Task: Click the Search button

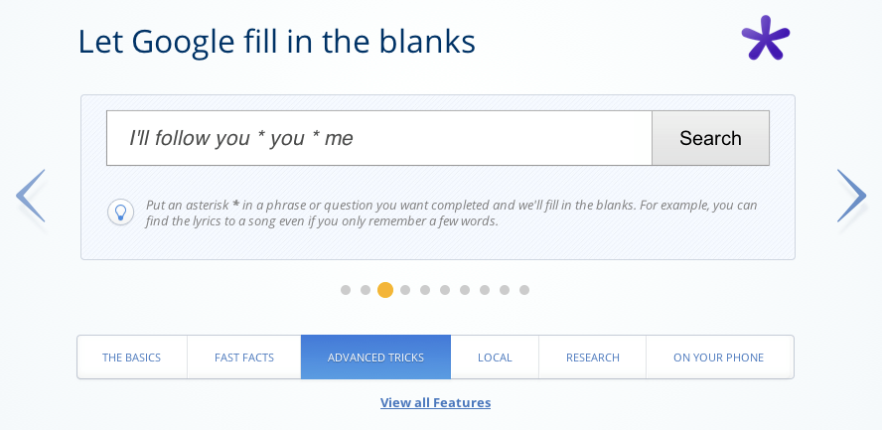Action: tap(710, 138)
